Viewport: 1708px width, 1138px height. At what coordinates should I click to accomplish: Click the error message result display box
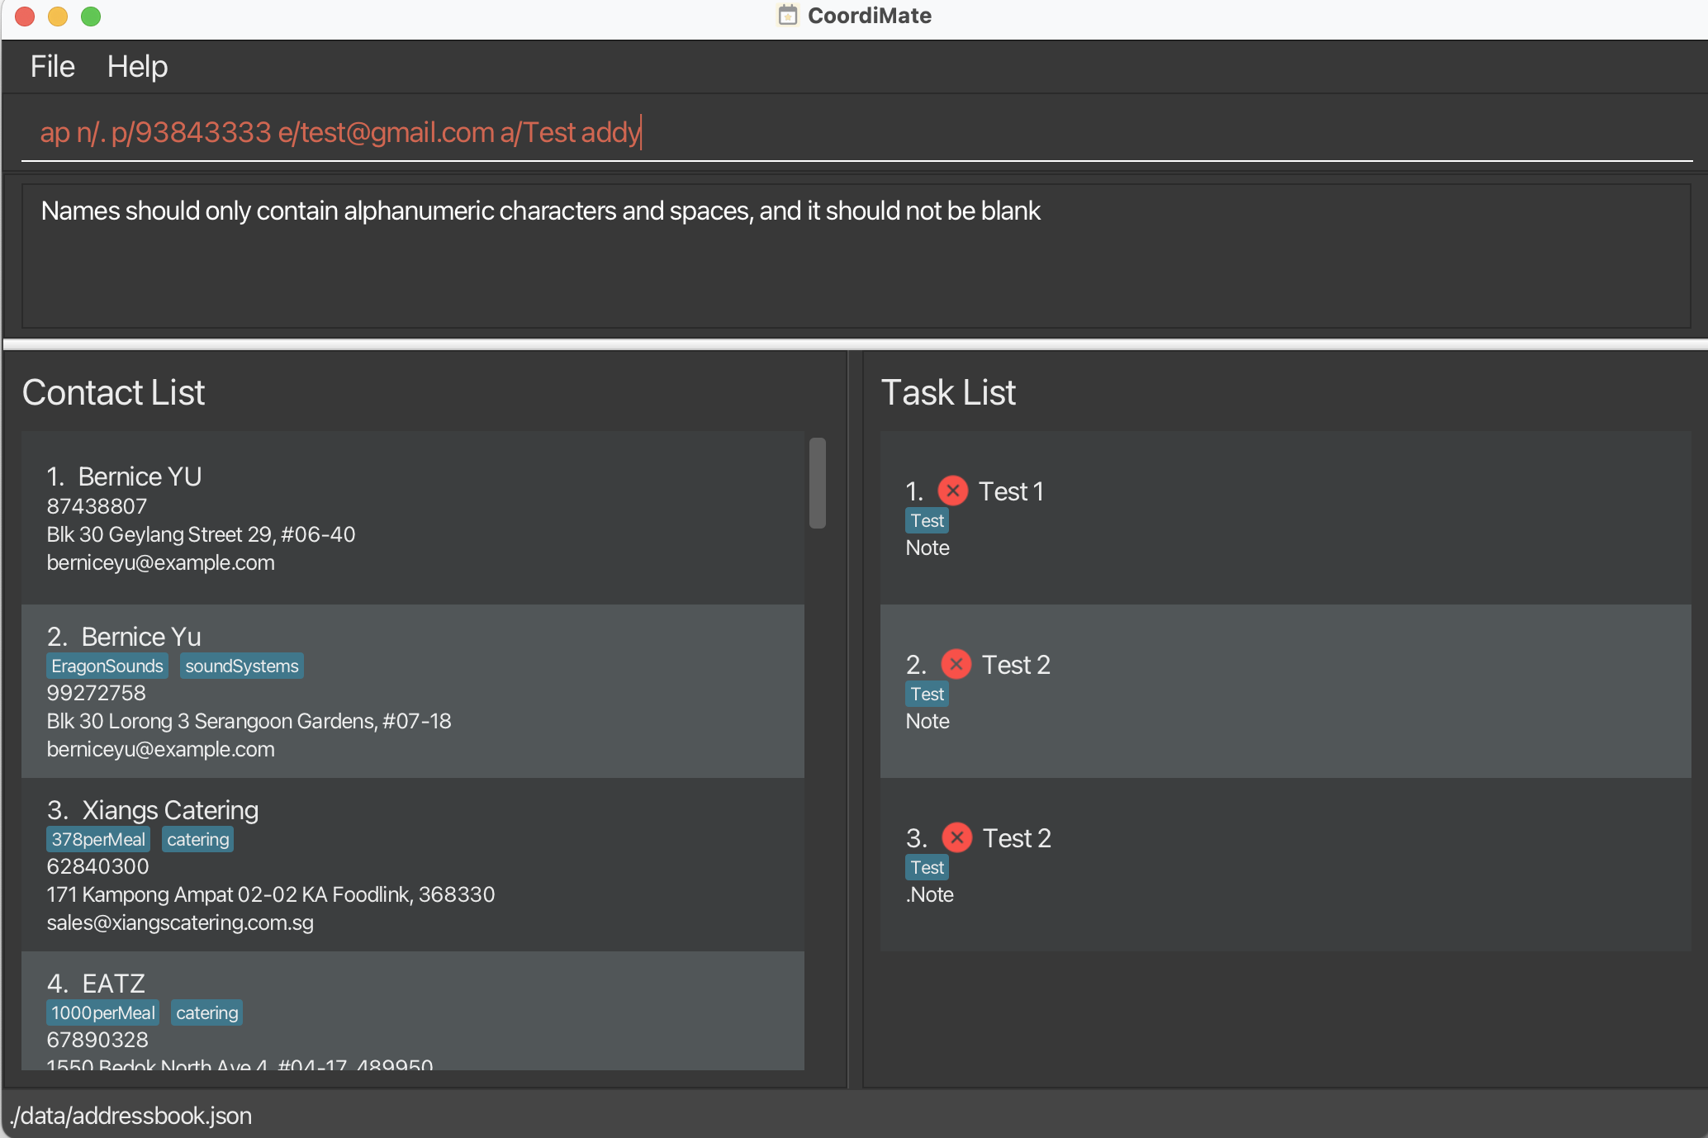856,256
